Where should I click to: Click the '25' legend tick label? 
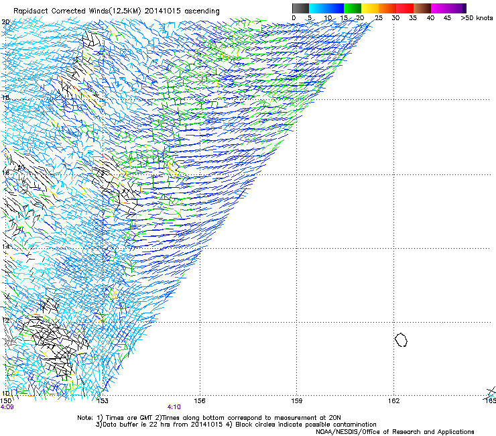point(379,18)
